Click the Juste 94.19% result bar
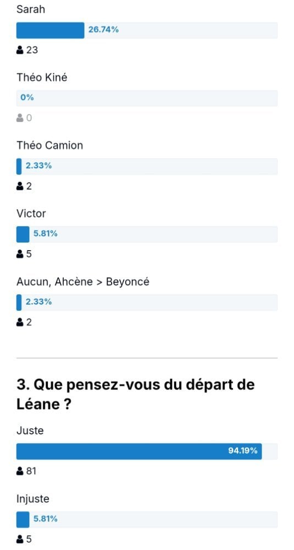The width and height of the screenshot is (294, 550). coord(147,452)
